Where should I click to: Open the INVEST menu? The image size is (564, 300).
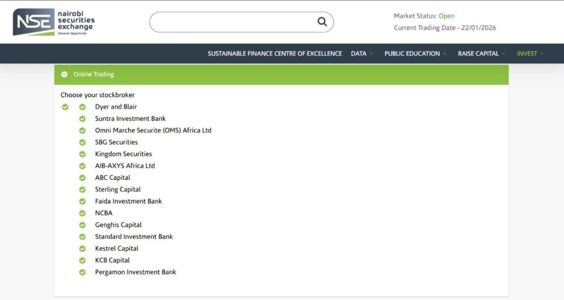(527, 53)
